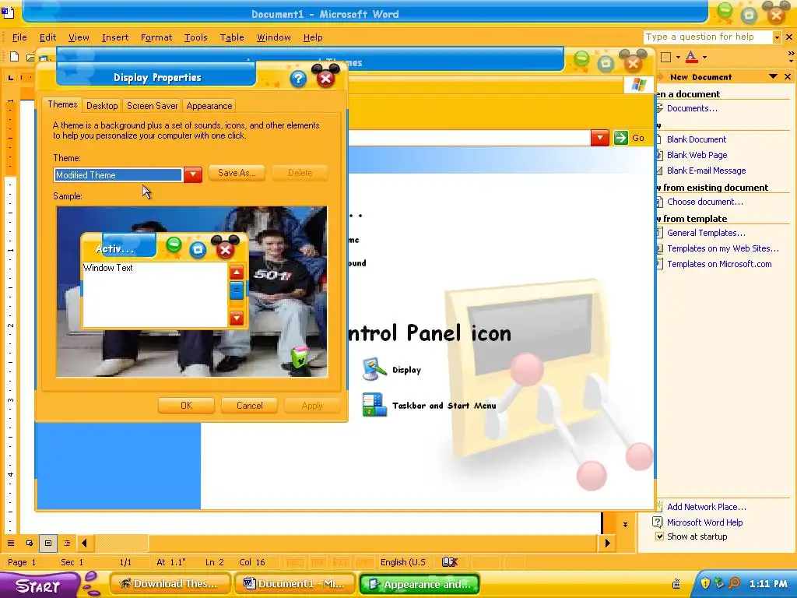The width and height of the screenshot is (797, 598).
Task: Click in the Type a question for help box
Action: 708,37
